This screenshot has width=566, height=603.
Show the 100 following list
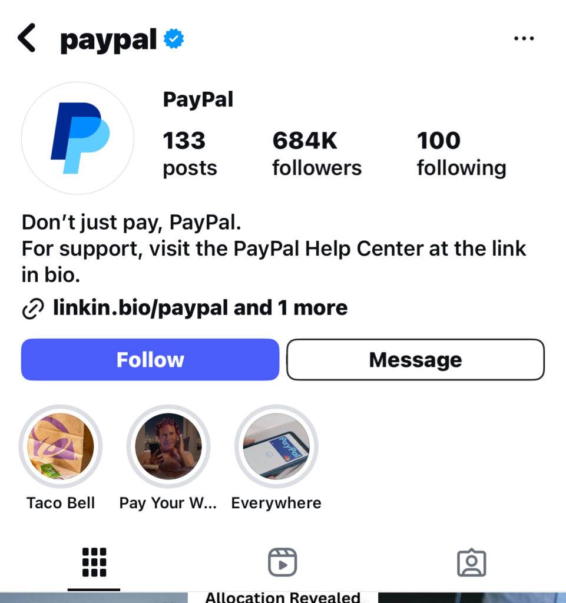pos(461,154)
